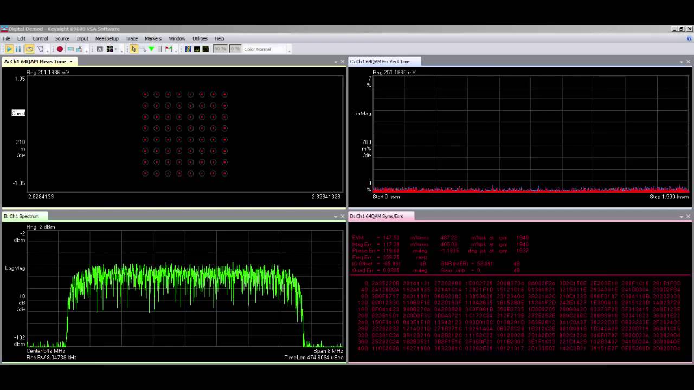This screenshot has width=694, height=390.
Task: Open the Color Normal dropdown
Action: coord(260,49)
